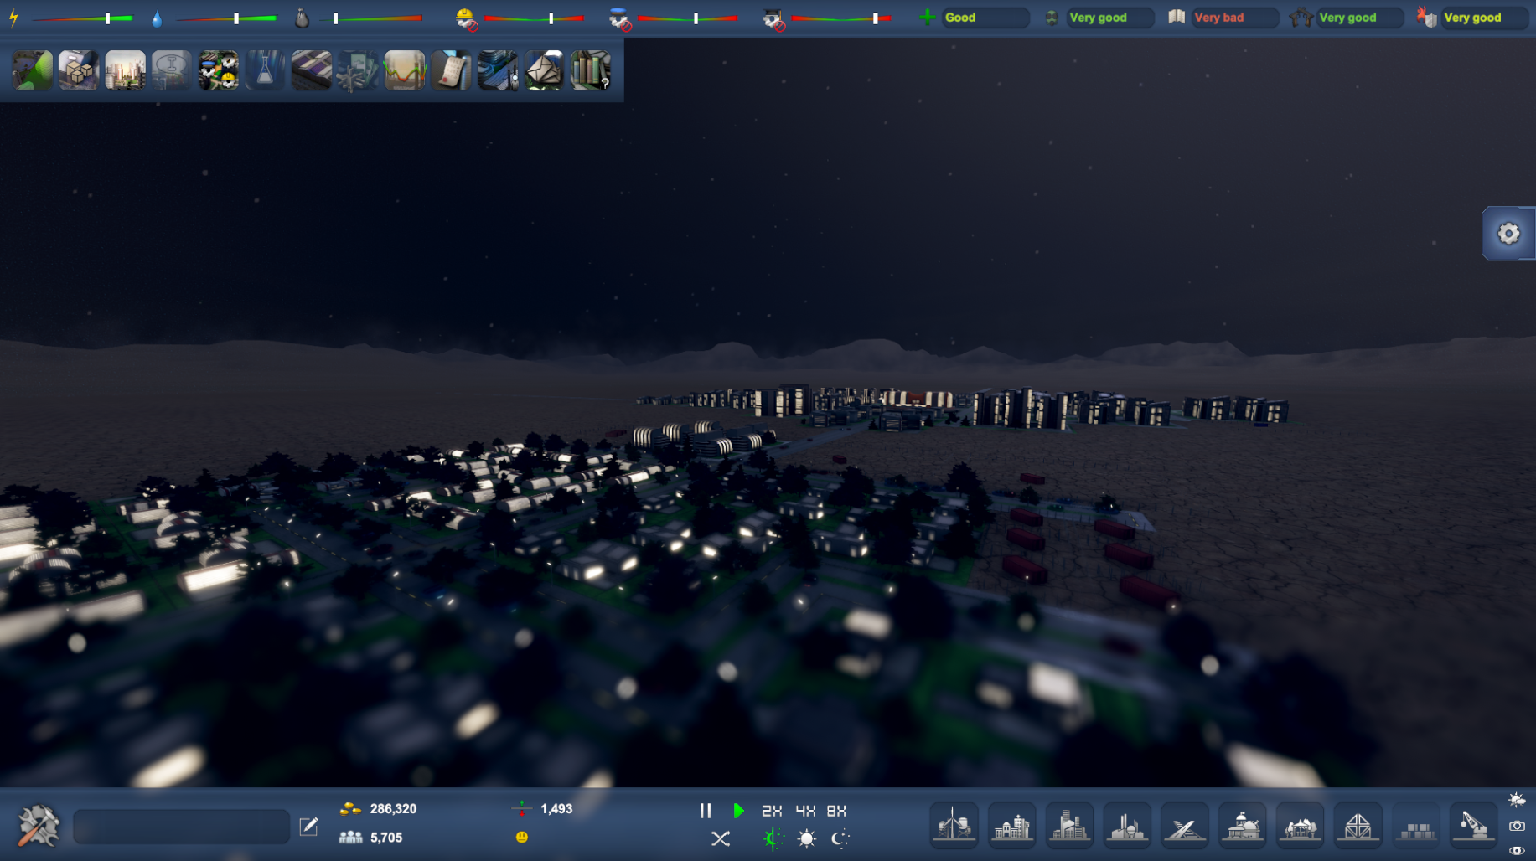Screen dimensions: 1536x861
Task: Click the water droplet icon
Action: 157,18
